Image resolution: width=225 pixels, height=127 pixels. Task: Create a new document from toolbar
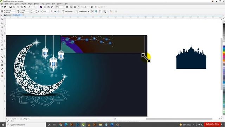(x=2, y=7)
